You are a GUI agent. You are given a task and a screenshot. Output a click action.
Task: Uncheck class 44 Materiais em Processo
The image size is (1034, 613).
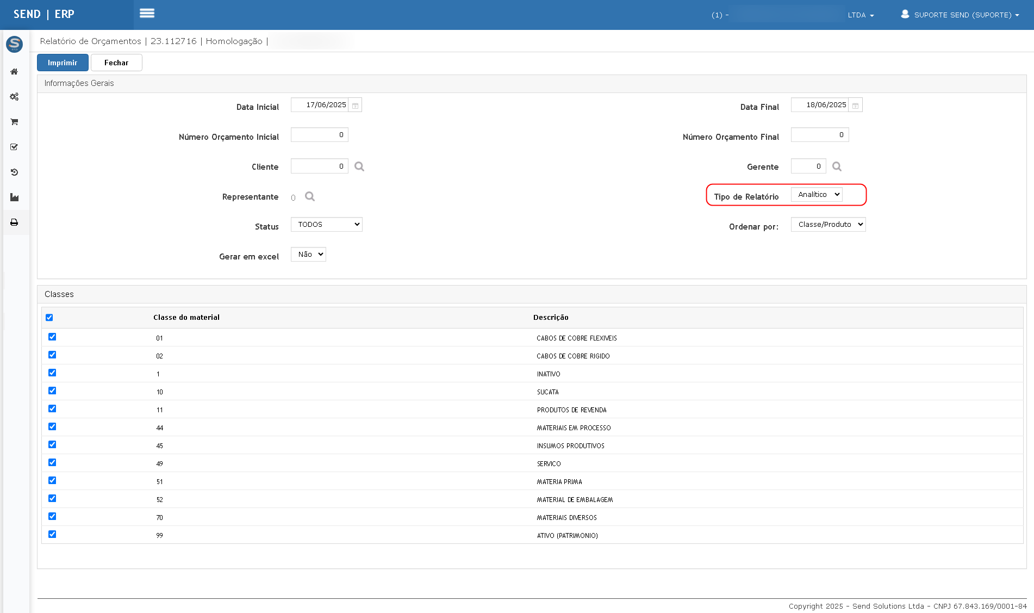52,426
